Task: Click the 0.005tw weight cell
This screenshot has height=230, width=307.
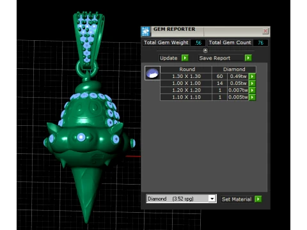Action: 238,97
